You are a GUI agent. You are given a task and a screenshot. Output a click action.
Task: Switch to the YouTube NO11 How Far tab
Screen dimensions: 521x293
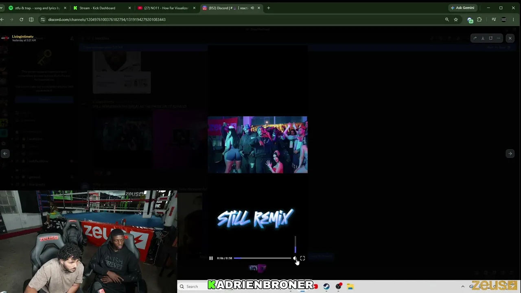[x=166, y=8]
